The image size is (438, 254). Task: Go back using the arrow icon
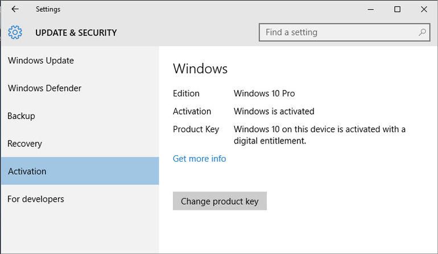(15, 9)
